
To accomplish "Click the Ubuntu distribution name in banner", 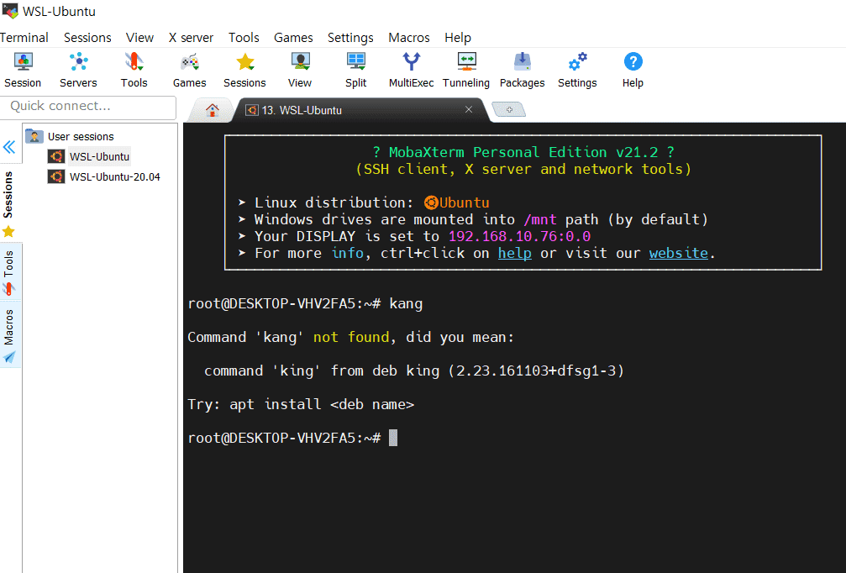I will [464, 202].
